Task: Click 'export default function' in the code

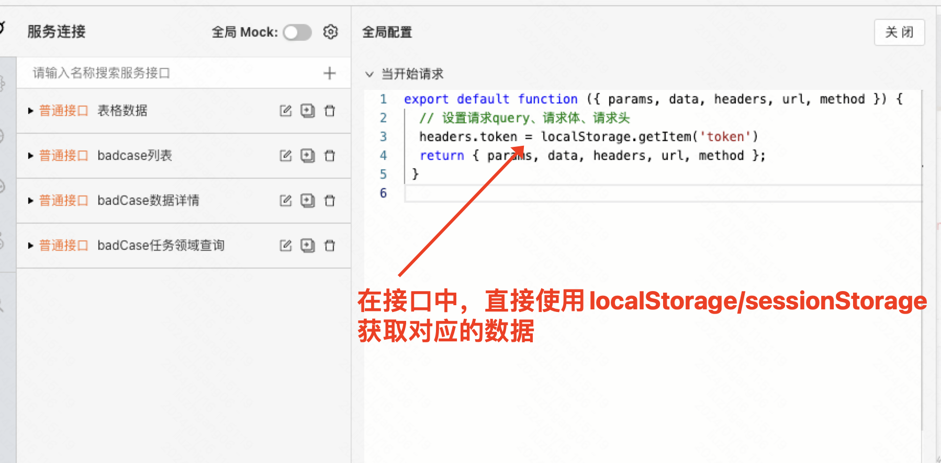Action: pyautogui.click(x=491, y=99)
